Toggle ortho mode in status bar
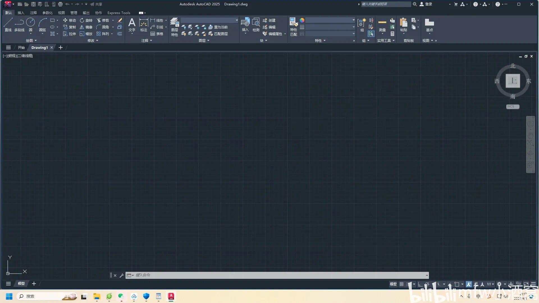The height and width of the screenshot is (303, 539). click(x=420, y=284)
